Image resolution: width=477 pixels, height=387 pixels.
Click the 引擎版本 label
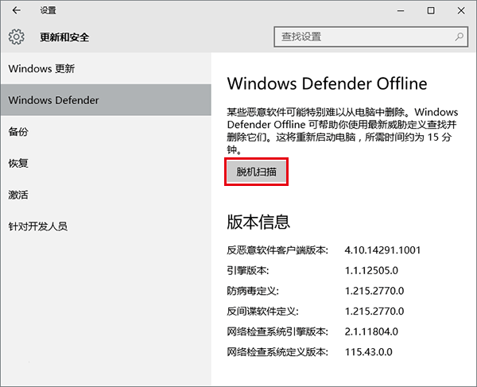click(248, 270)
